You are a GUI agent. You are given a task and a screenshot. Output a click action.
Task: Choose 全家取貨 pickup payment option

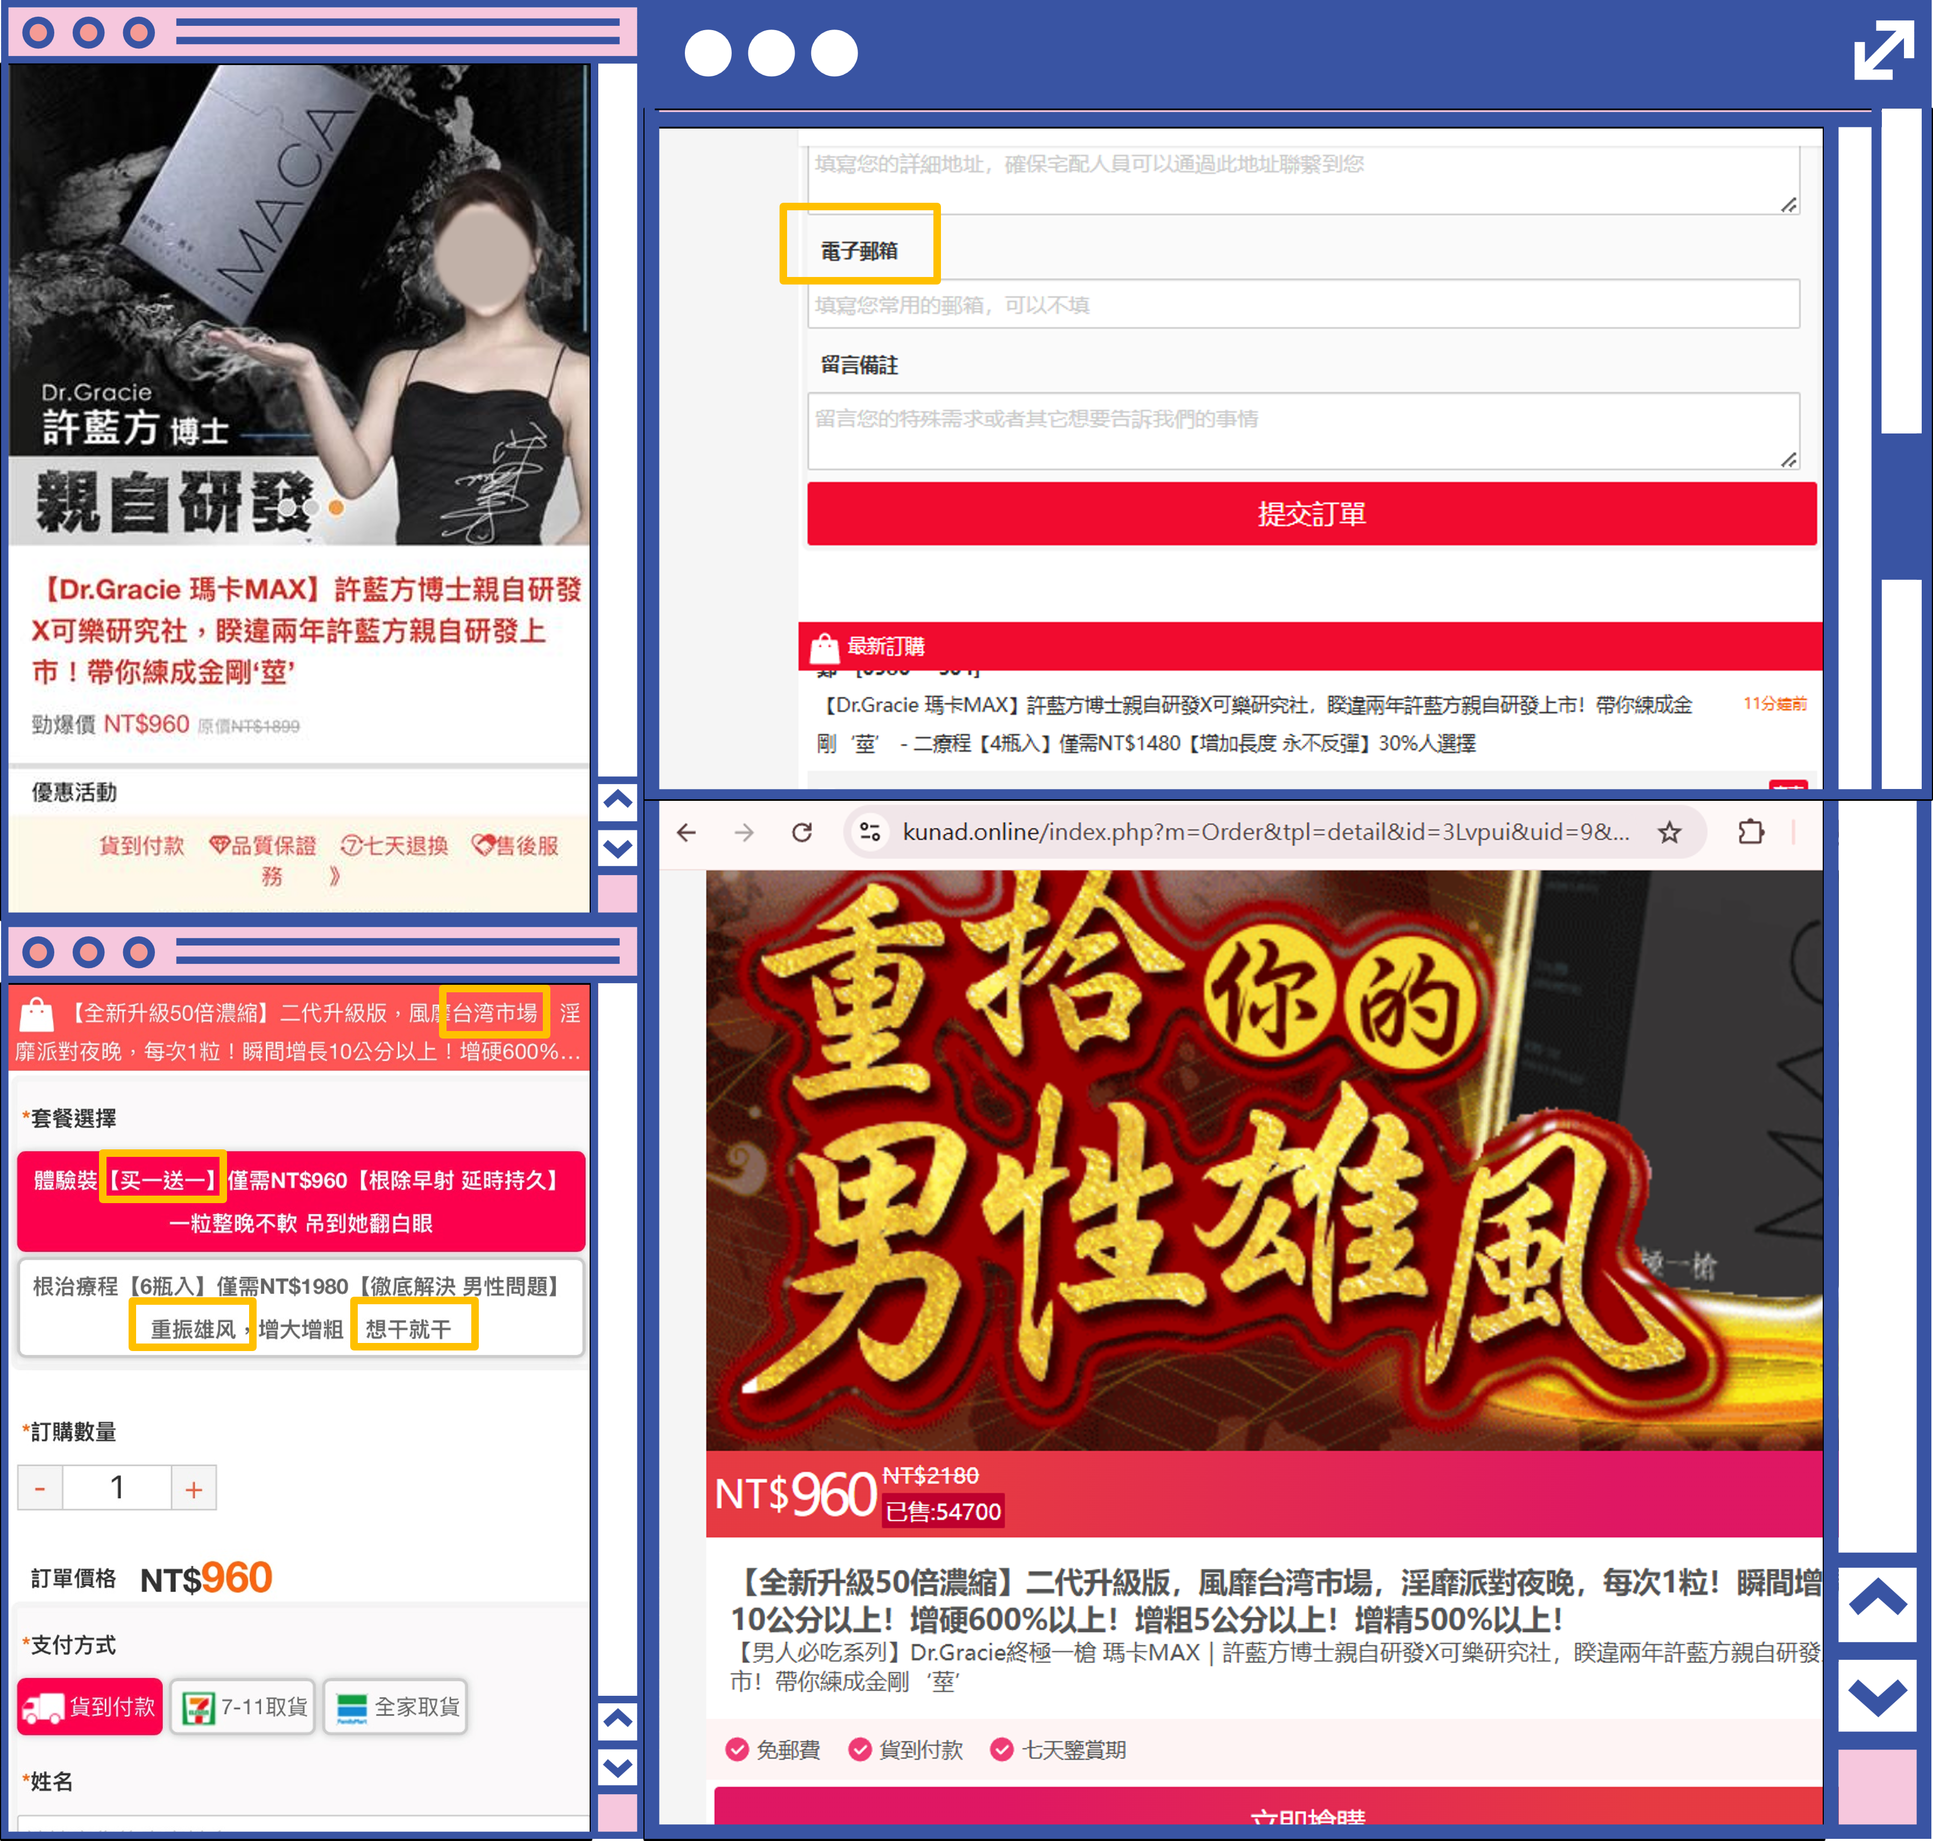click(x=395, y=1708)
